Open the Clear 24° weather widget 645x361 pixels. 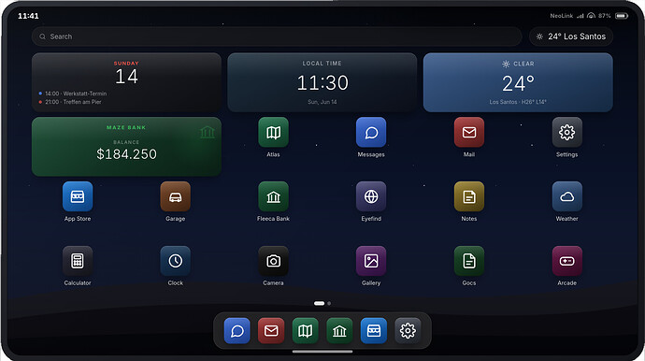tap(518, 82)
